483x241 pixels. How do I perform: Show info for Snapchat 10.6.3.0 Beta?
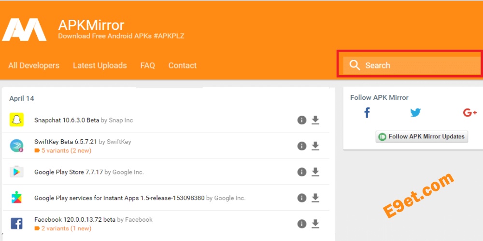302,120
